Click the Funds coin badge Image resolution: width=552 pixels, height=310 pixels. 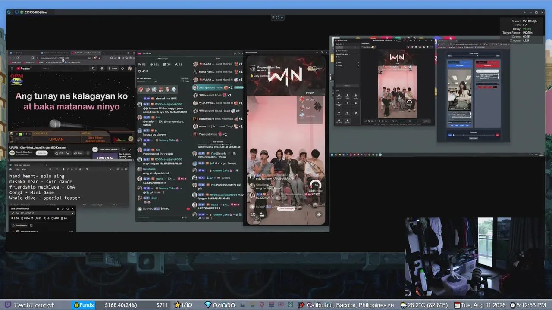tap(84, 305)
